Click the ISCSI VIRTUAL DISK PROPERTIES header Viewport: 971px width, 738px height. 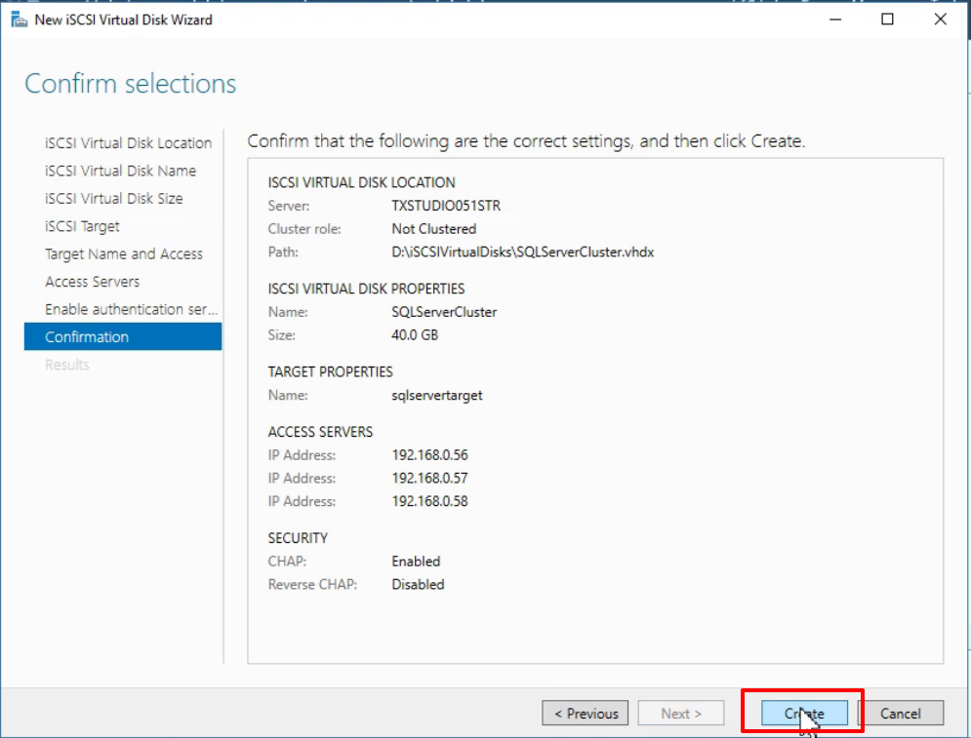(x=366, y=289)
